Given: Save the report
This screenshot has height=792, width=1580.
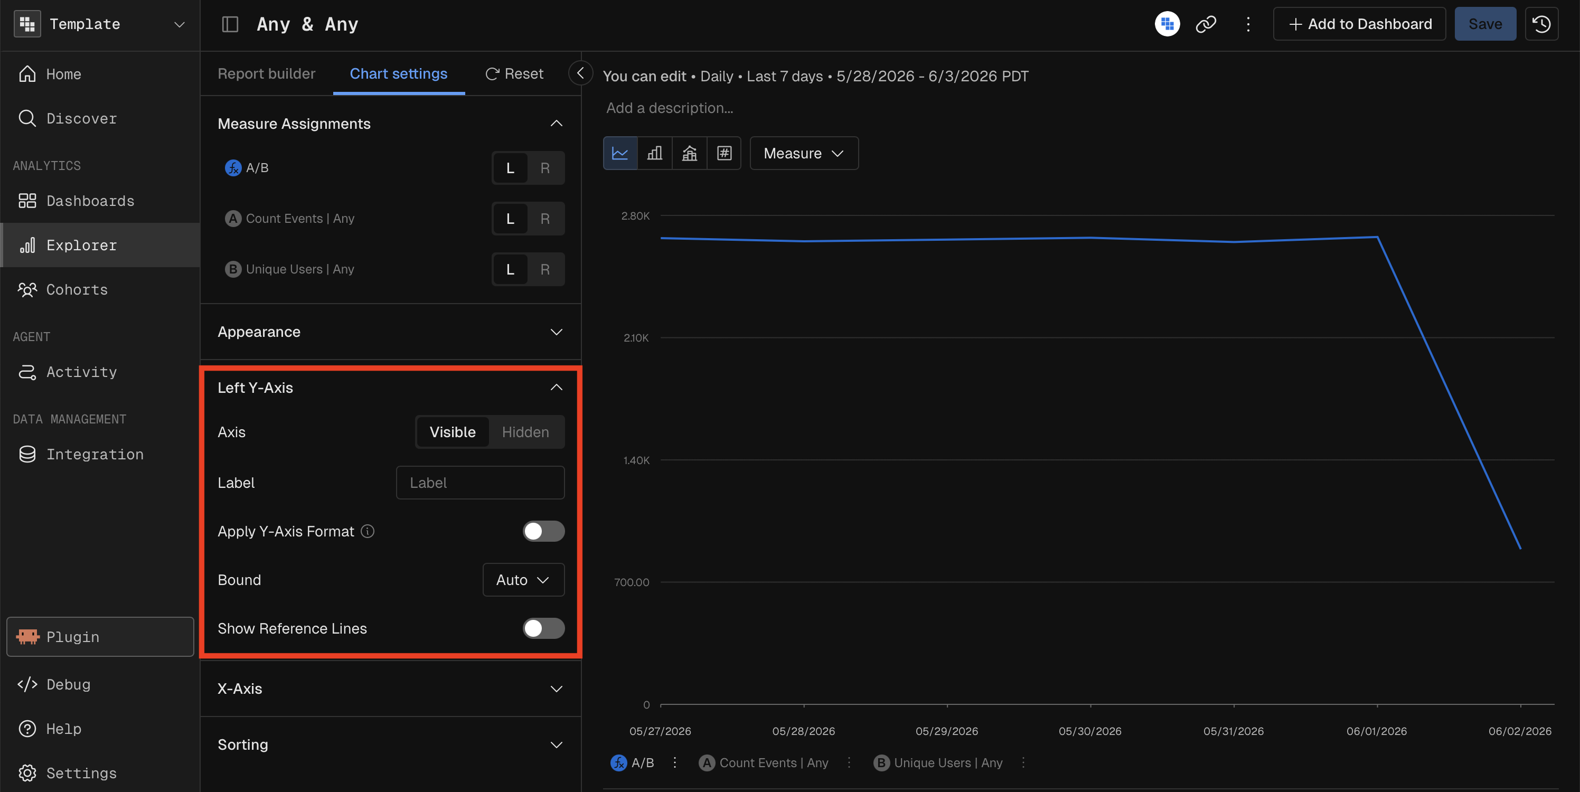Looking at the screenshot, I should point(1485,24).
